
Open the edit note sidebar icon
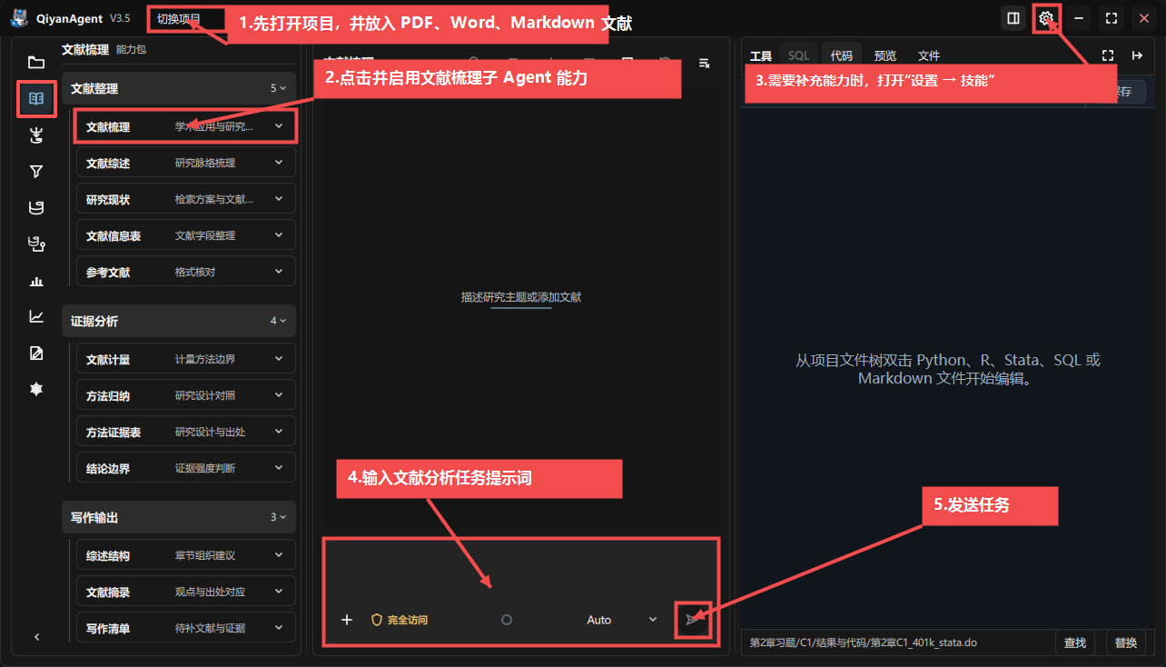tap(36, 353)
